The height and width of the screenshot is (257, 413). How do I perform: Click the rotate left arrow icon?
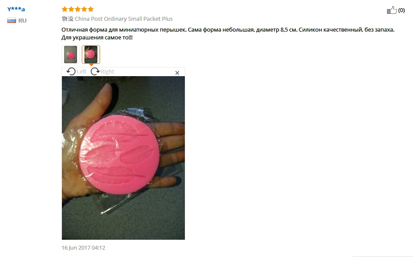pos(71,71)
